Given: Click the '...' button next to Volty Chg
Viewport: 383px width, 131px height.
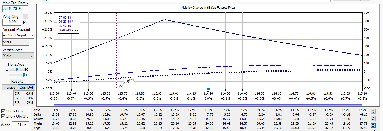Looking at the screenshot, I should pos(26,17).
